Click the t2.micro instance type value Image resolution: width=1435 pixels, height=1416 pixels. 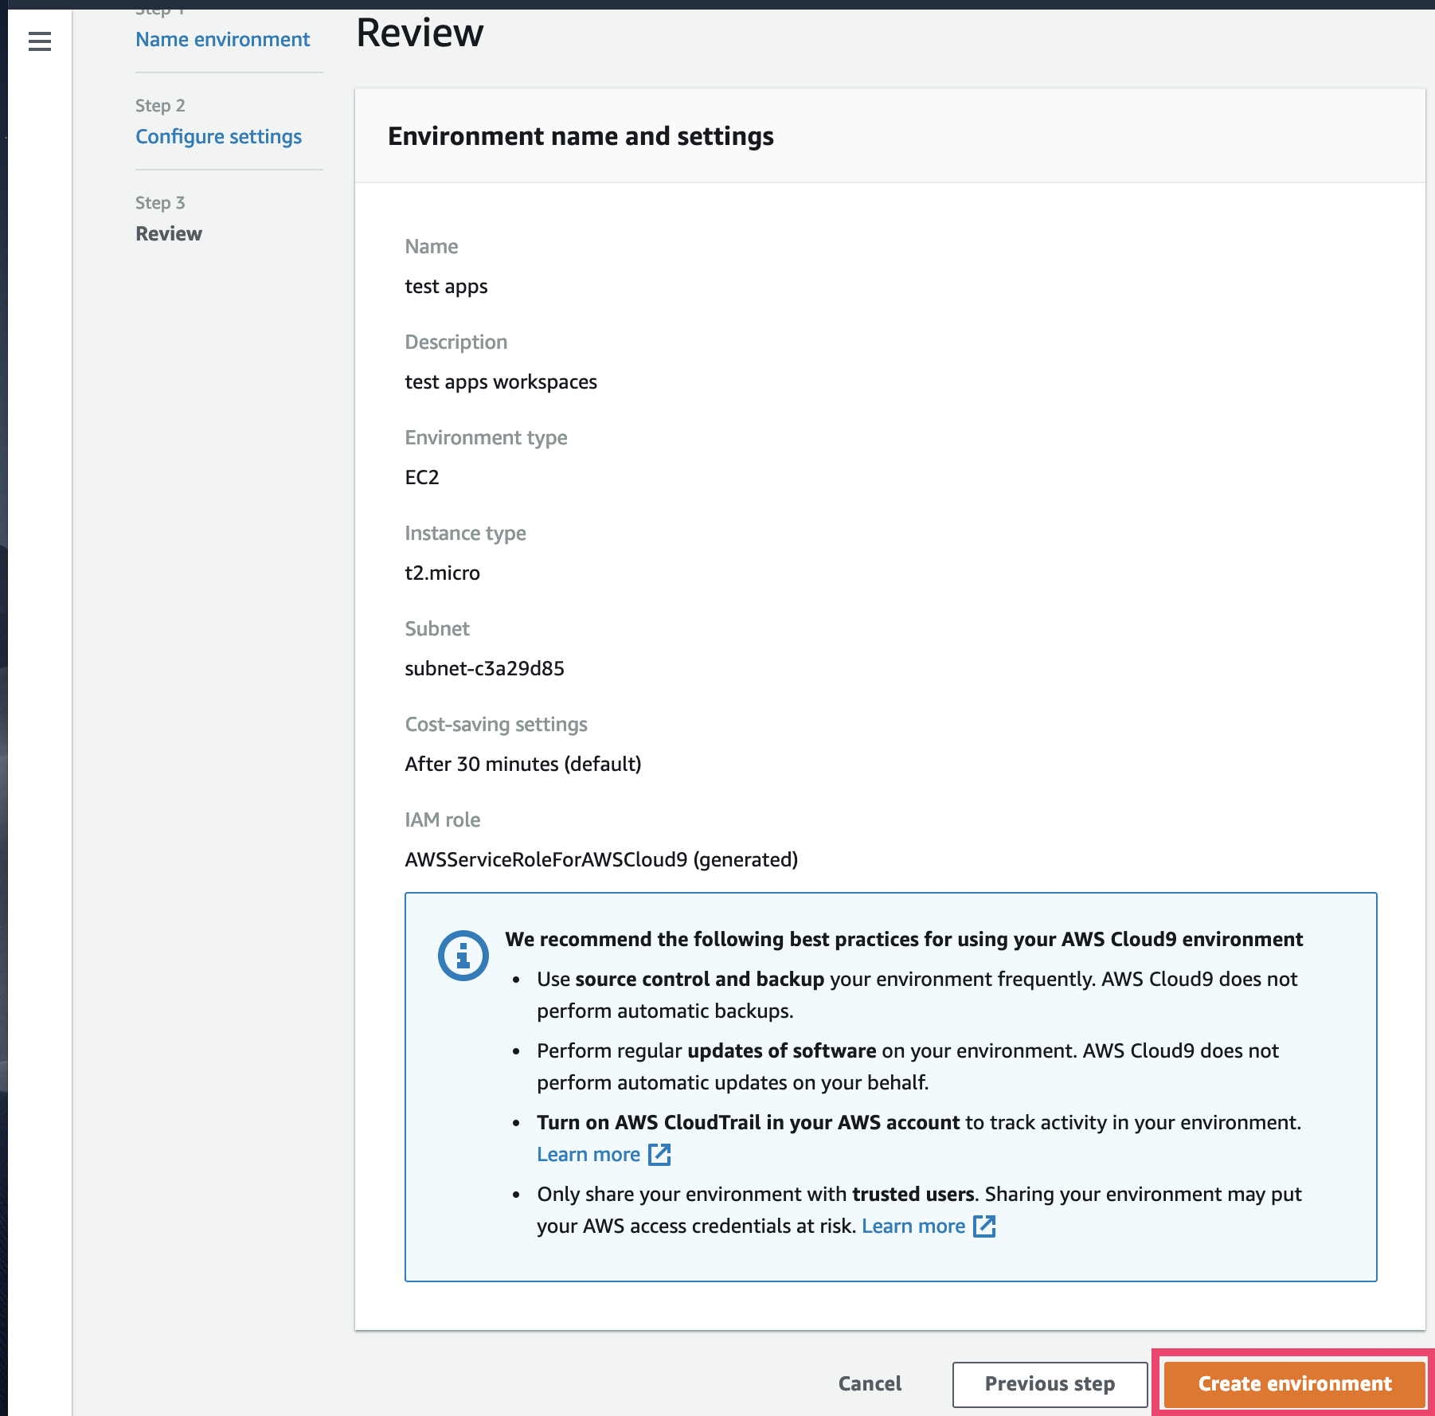coord(442,573)
